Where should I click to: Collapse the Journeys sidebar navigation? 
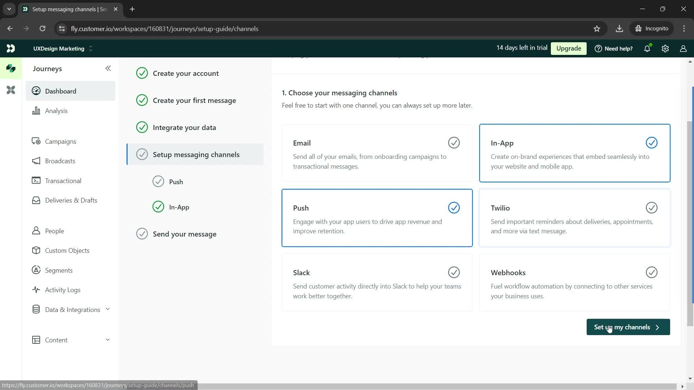[x=108, y=68]
